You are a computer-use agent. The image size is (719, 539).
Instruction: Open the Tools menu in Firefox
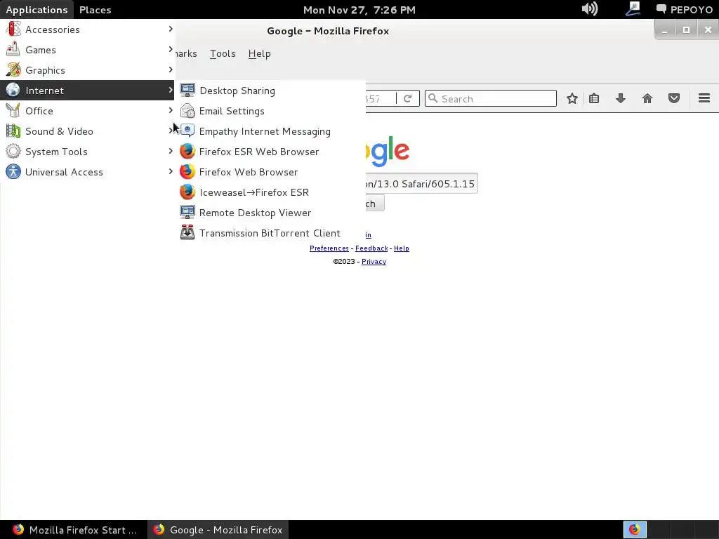[223, 53]
